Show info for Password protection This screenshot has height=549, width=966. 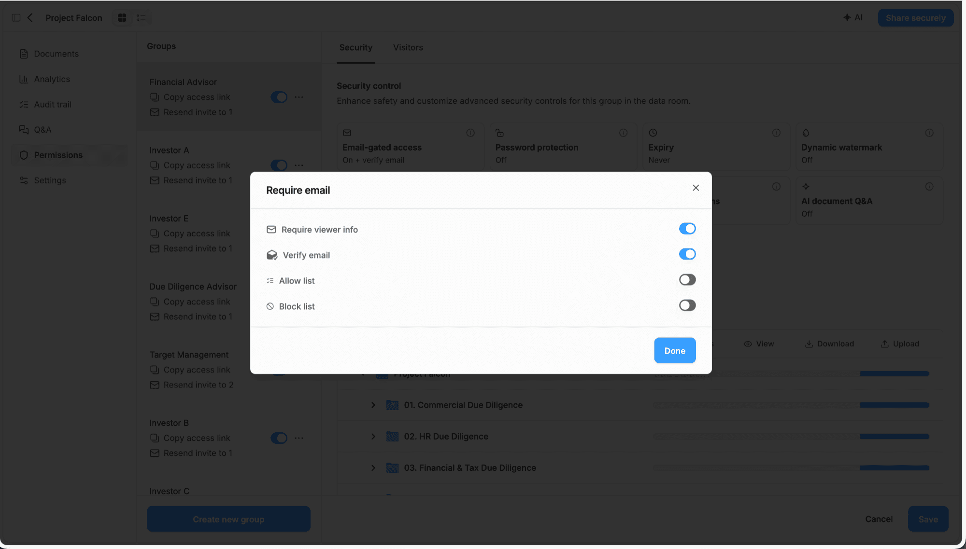coord(624,133)
